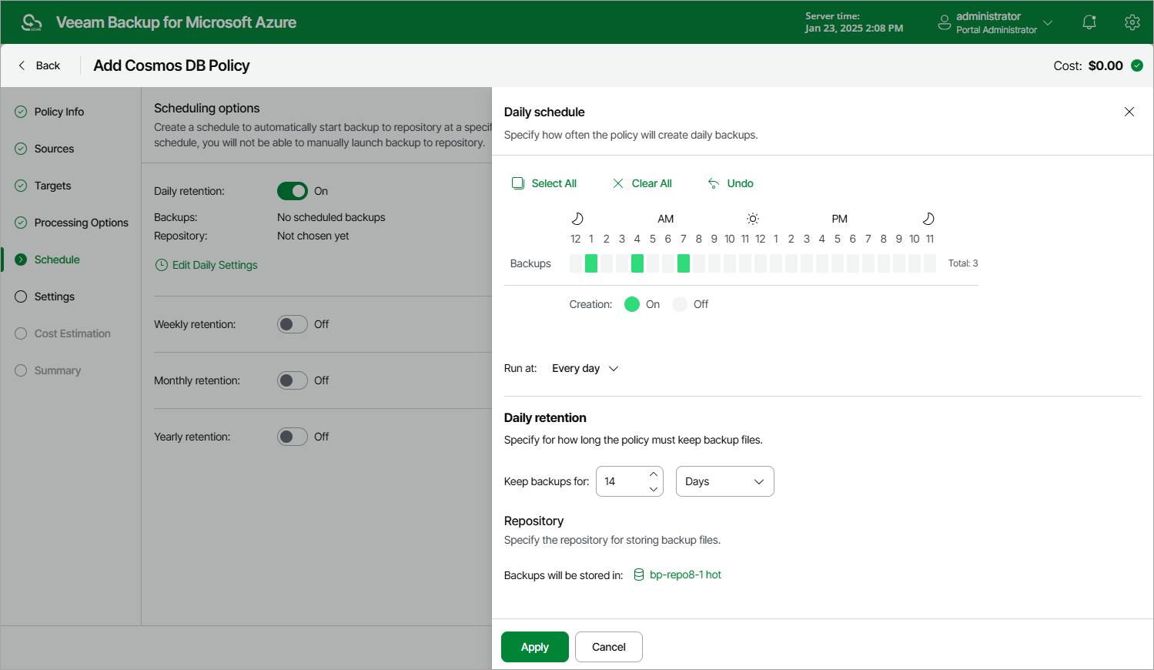The width and height of the screenshot is (1154, 670).
Task: Click the clock icon beside Edit Daily Settings
Action: 162,265
